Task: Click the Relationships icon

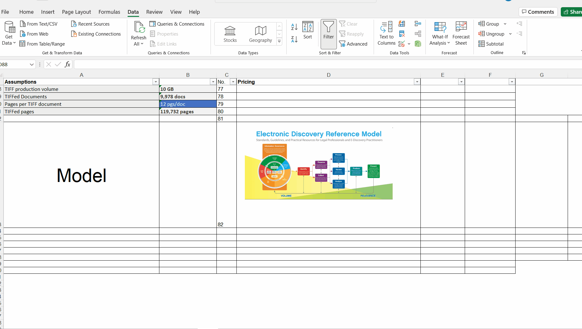Action: pos(418,34)
